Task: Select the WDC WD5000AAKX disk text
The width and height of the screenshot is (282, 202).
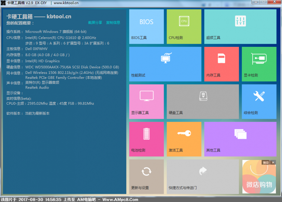Action: pos(72,67)
